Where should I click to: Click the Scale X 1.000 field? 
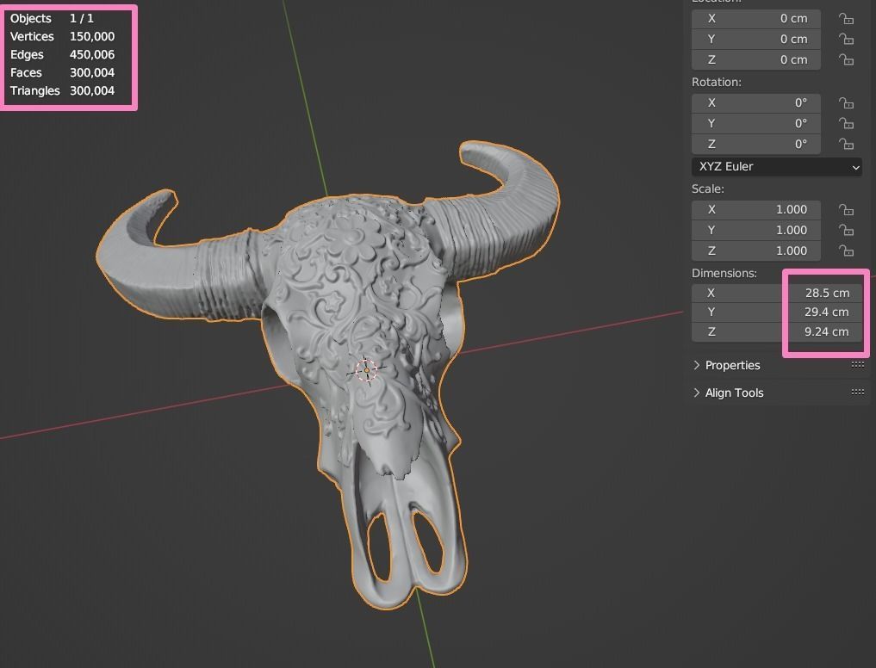point(756,209)
